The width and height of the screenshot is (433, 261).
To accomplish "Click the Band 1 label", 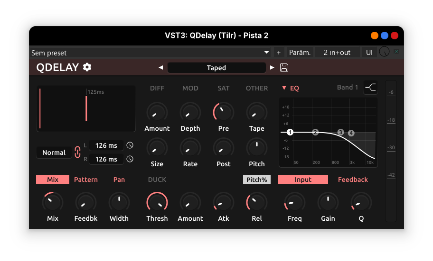I will click(x=348, y=87).
